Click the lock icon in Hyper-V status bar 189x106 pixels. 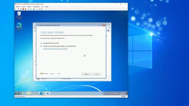pyautogui.click(x=126, y=97)
